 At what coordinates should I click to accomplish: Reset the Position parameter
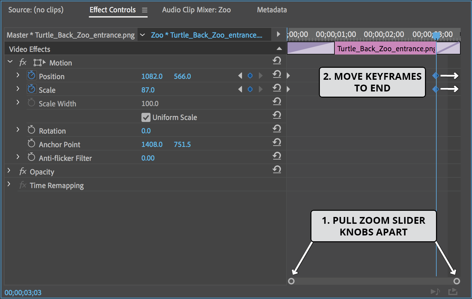277,75
